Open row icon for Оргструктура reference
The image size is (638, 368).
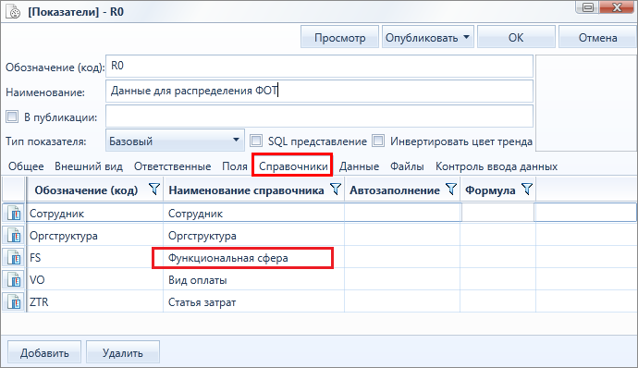click(x=14, y=235)
